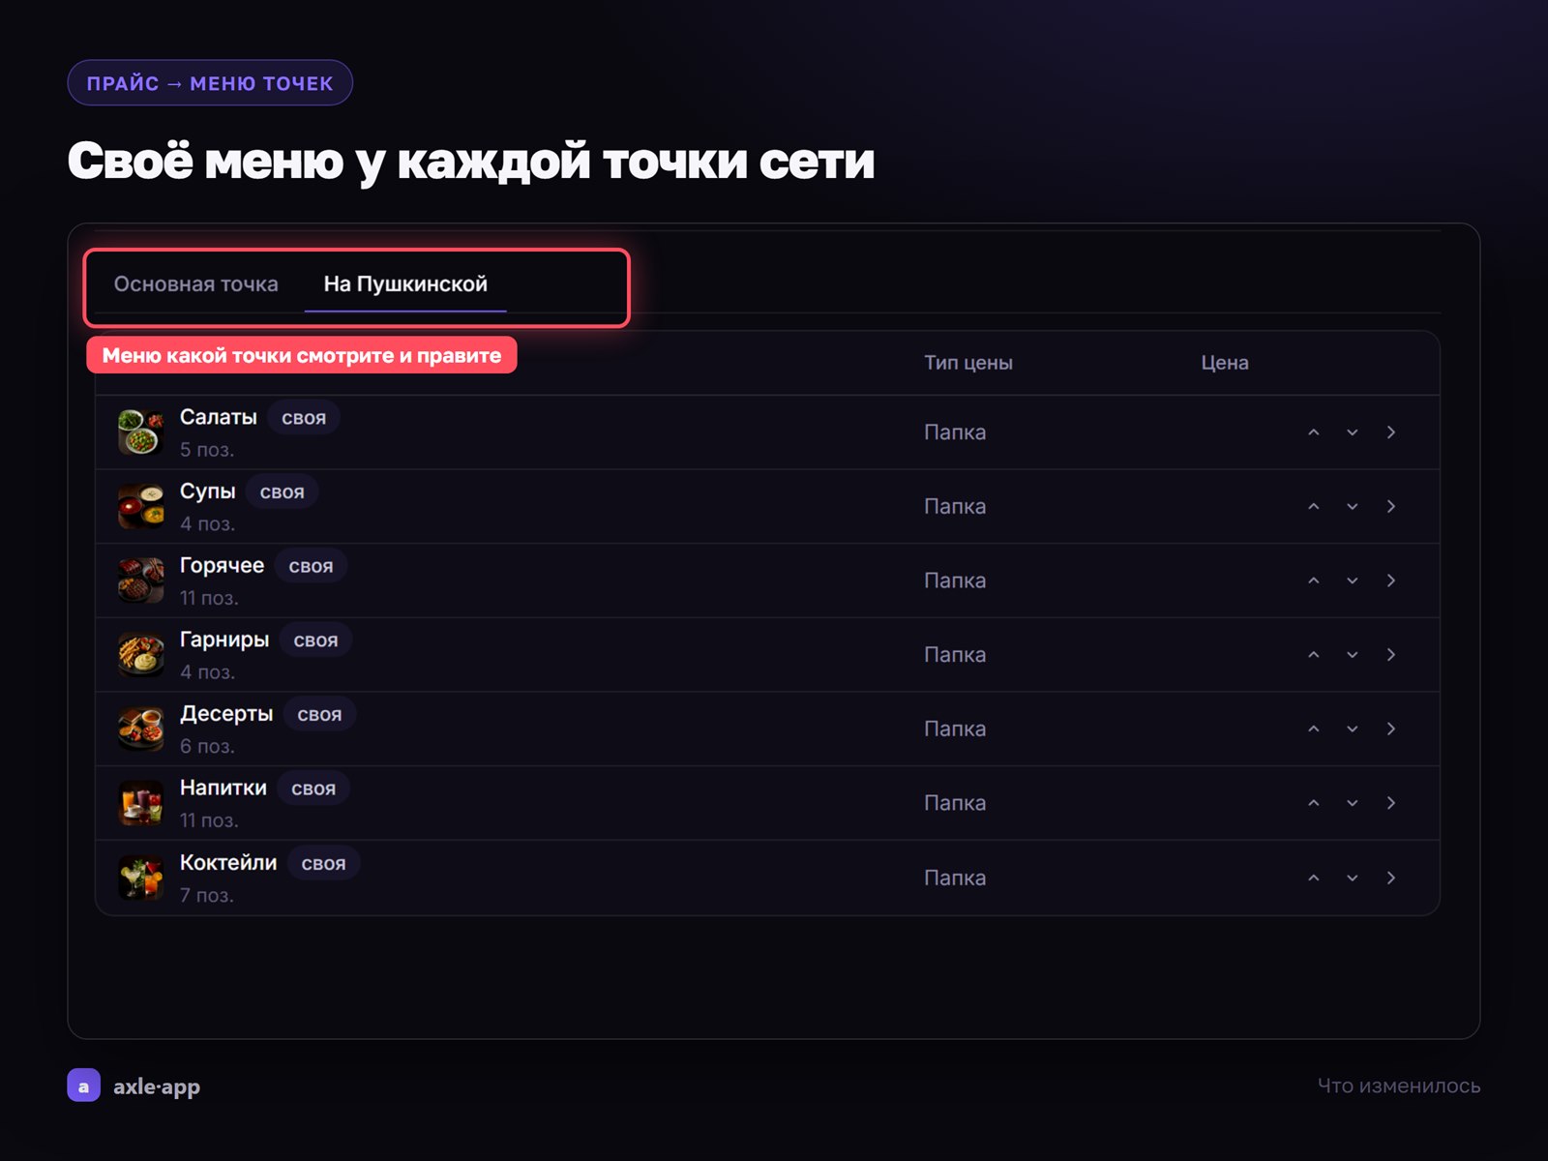This screenshot has height=1161, width=1548.
Task: Click the Супы category thumbnail
Action: point(141,507)
